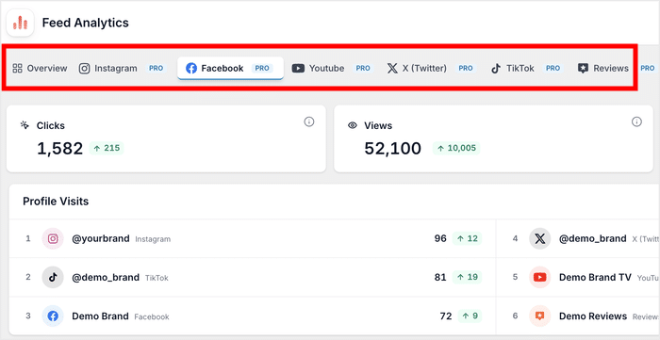
Task: Click the PRO badge next to Youtube
Action: point(363,68)
